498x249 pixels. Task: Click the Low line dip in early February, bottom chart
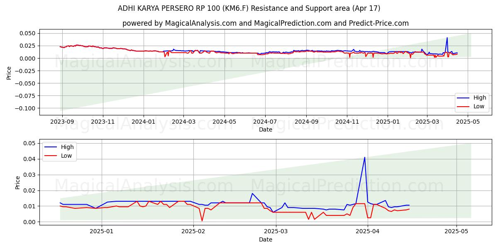[x=202, y=220]
